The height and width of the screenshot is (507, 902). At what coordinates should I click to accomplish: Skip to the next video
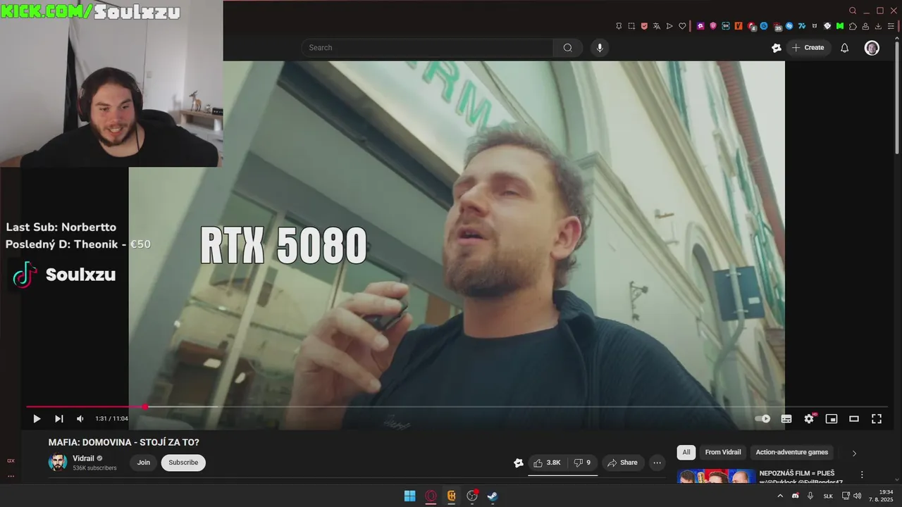pyautogui.click(x=59, y=418)
